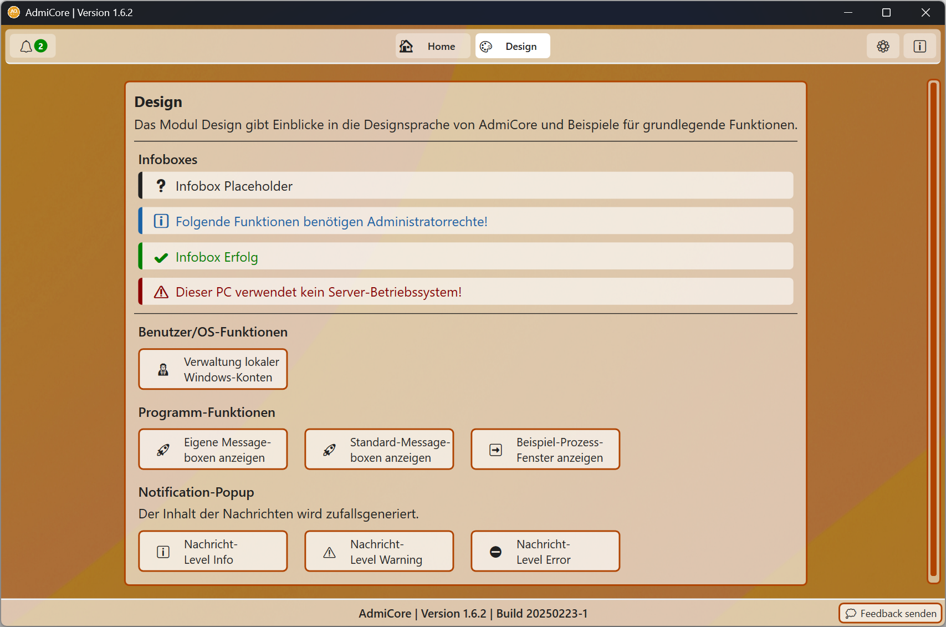Click 'Dieser PC verwendet kein Server-Betriebssystem!' text

[x=319, y=292]
